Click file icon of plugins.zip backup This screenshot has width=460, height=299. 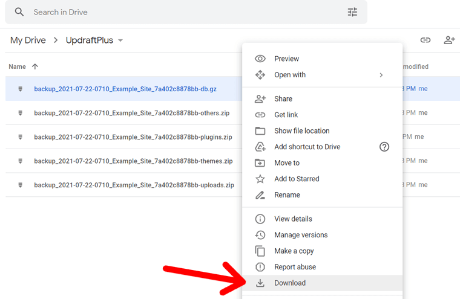[20, 137]
